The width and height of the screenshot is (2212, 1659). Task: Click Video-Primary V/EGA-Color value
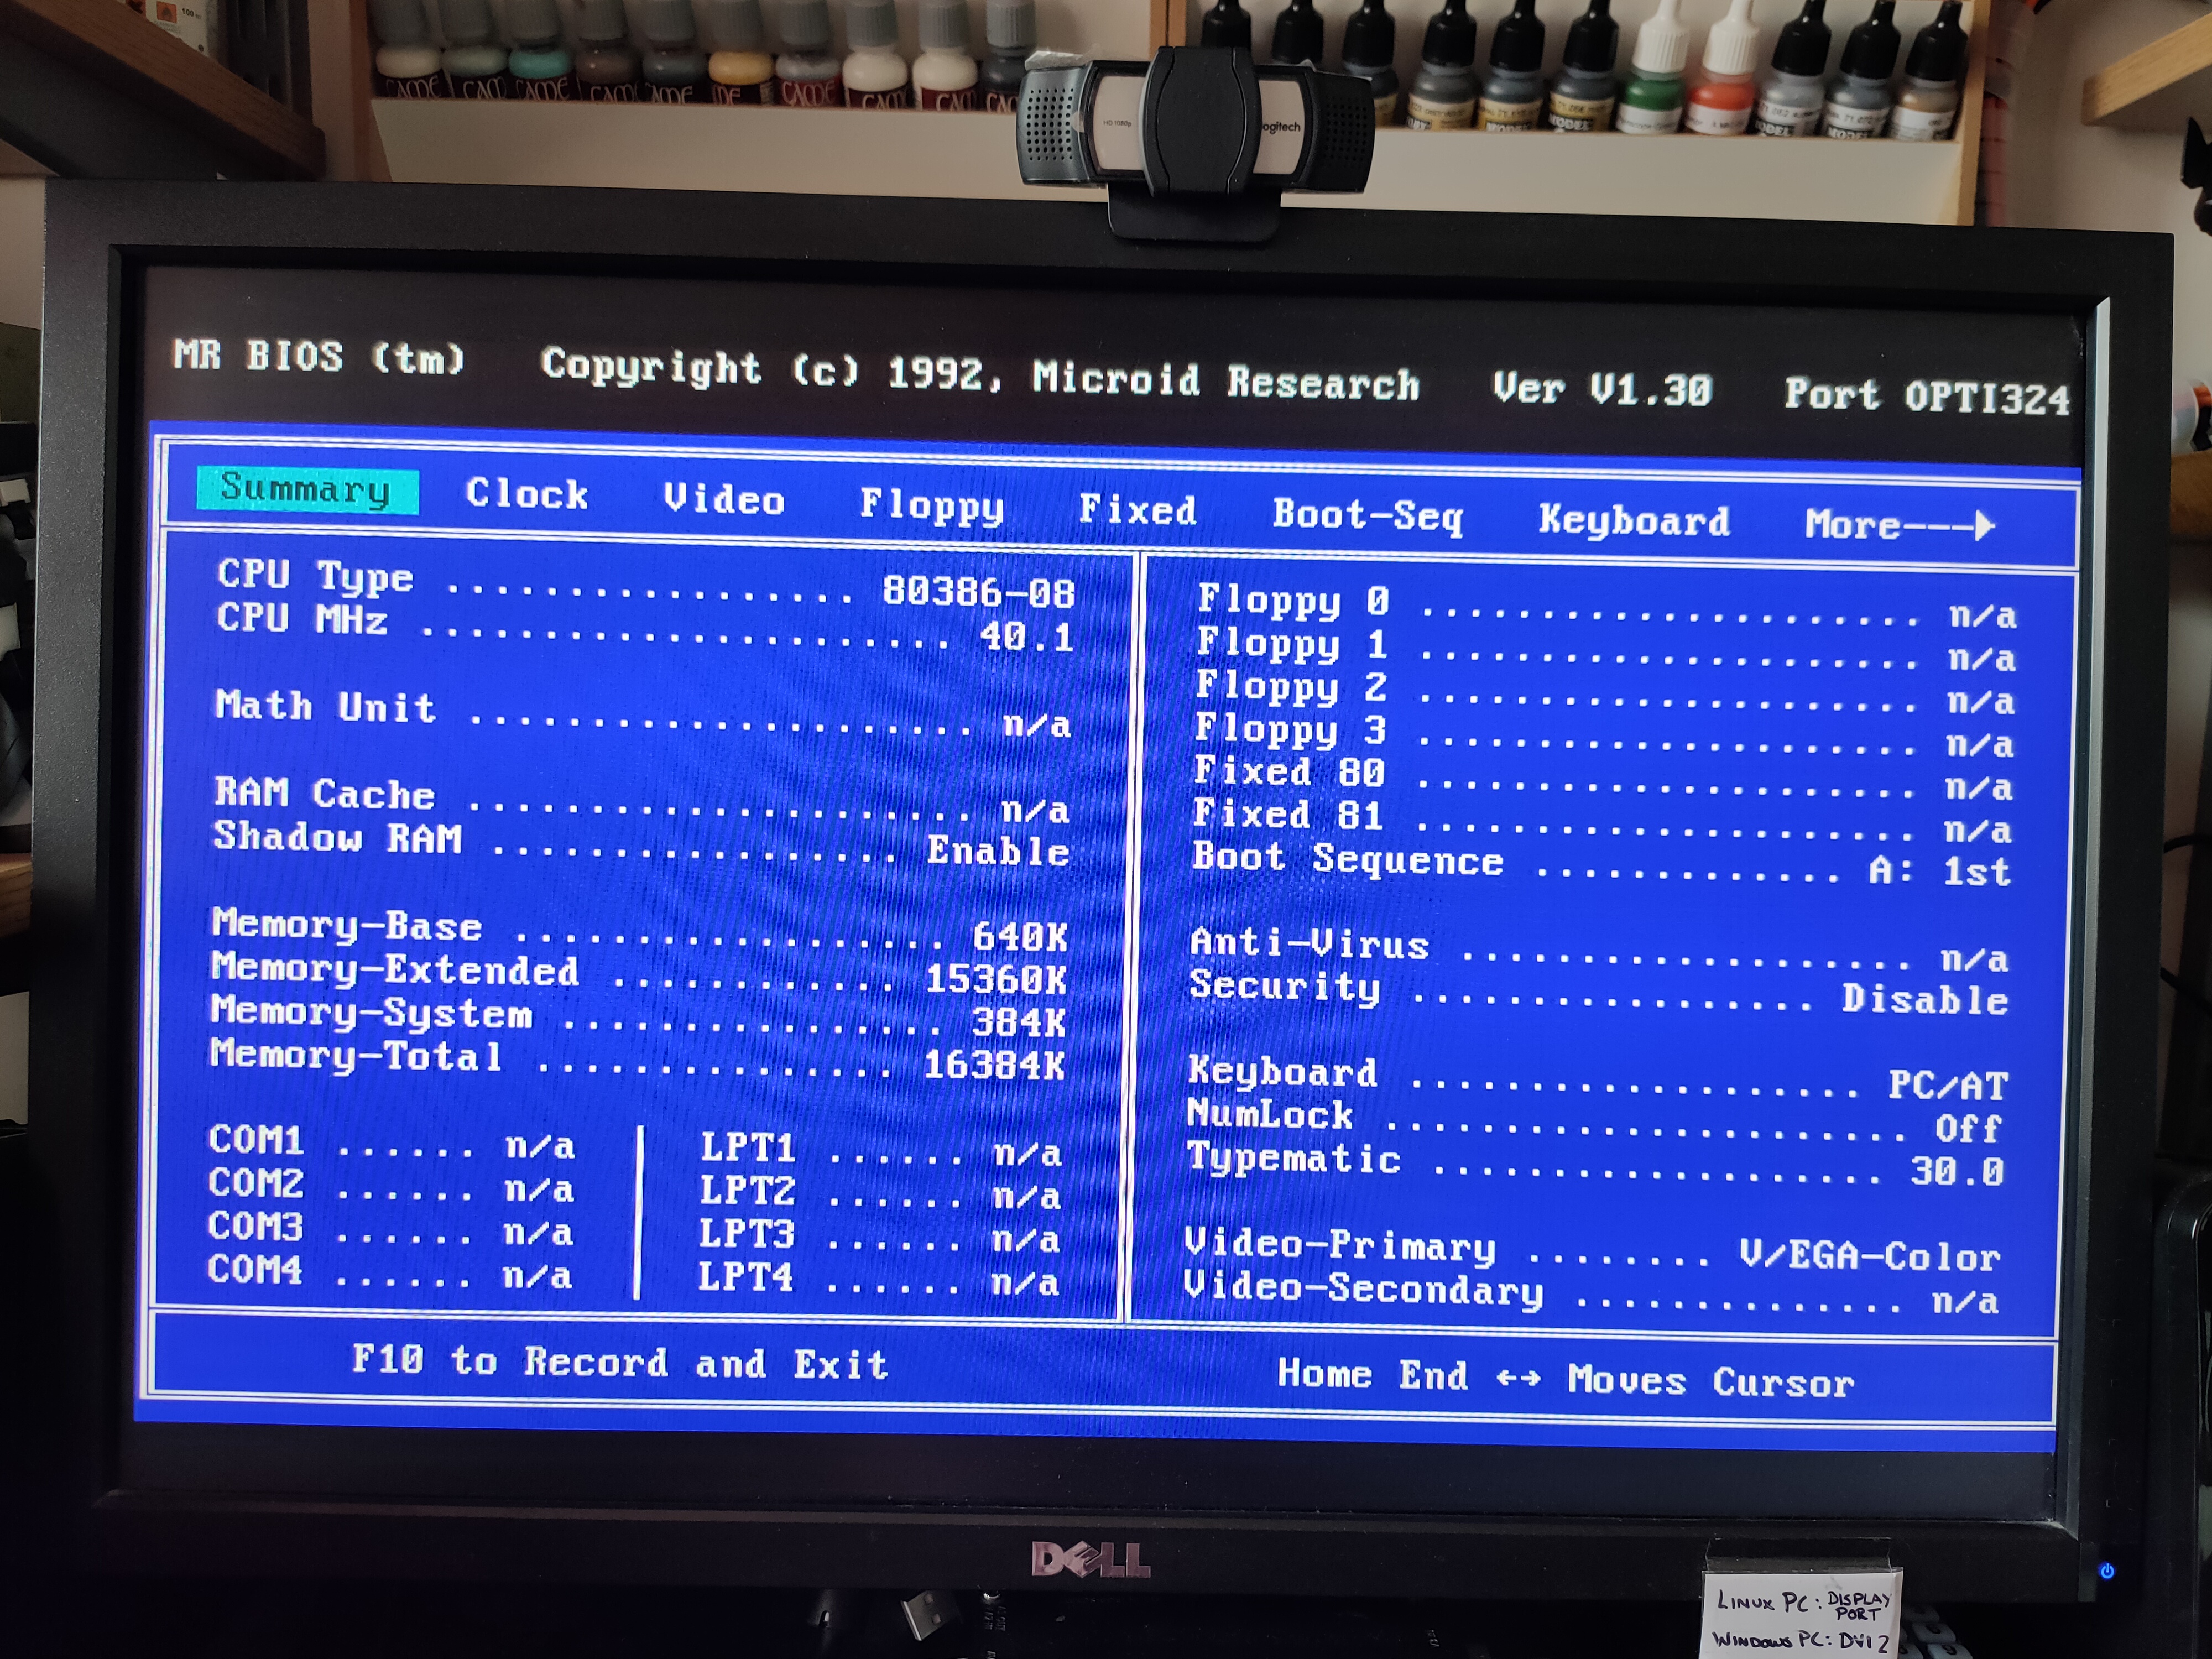point(1869,1256)
